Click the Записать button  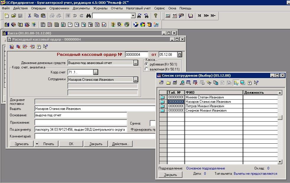click(22, 144)
